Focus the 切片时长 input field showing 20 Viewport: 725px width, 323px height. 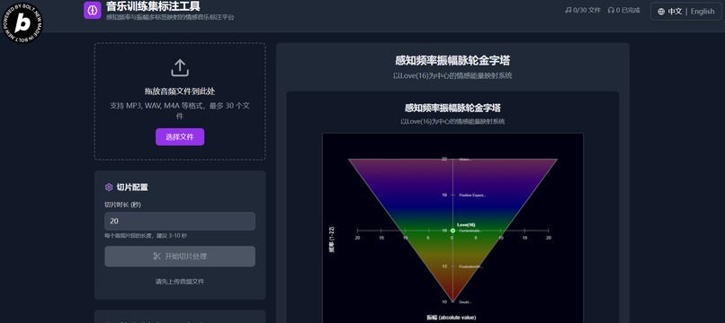coord(180,221)
